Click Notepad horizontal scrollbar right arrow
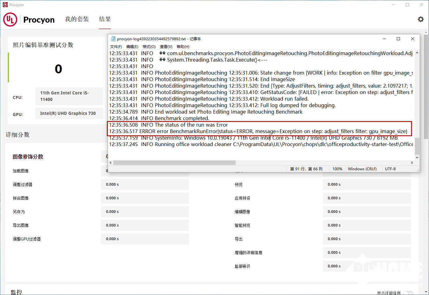429x295 pixels. tap(412, 163)
